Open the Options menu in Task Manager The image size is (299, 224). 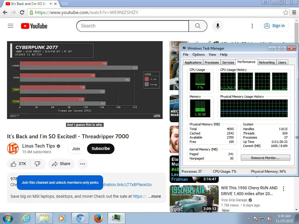tap(199, 55)
